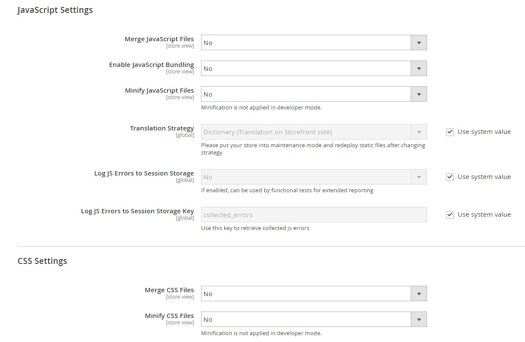Open Minify CSS Files dropdown
The image size is (525, 342).
(x=314, y=319)
